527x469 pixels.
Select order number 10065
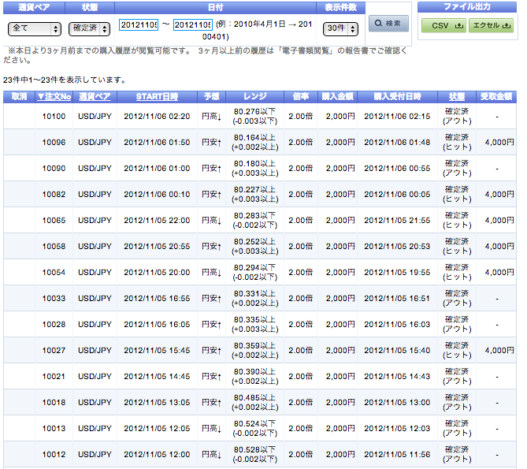(54, 221)
